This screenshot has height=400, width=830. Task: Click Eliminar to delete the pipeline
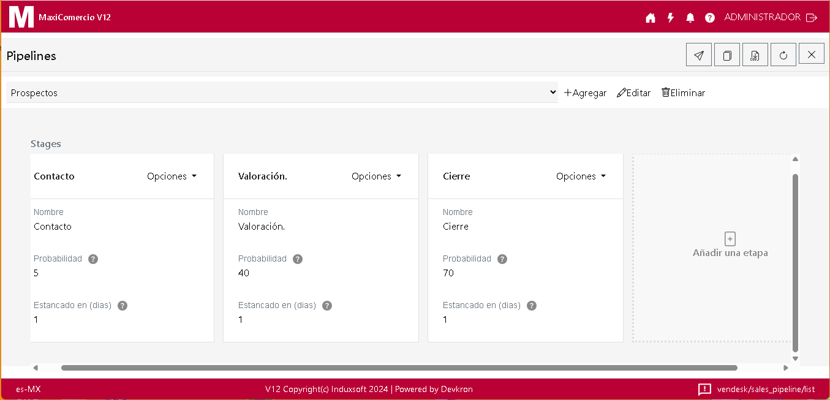coord(683,93)
